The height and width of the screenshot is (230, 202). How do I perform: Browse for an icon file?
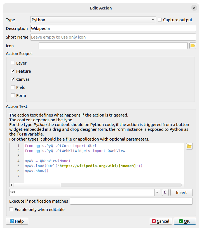(192, 46)
